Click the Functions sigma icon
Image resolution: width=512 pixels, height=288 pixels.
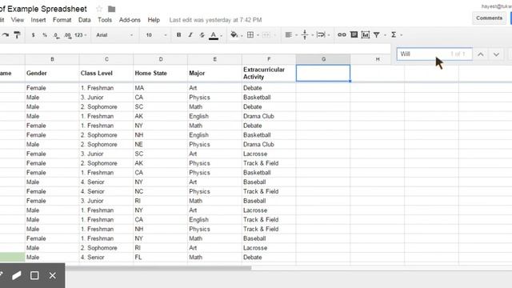(394, 34)
